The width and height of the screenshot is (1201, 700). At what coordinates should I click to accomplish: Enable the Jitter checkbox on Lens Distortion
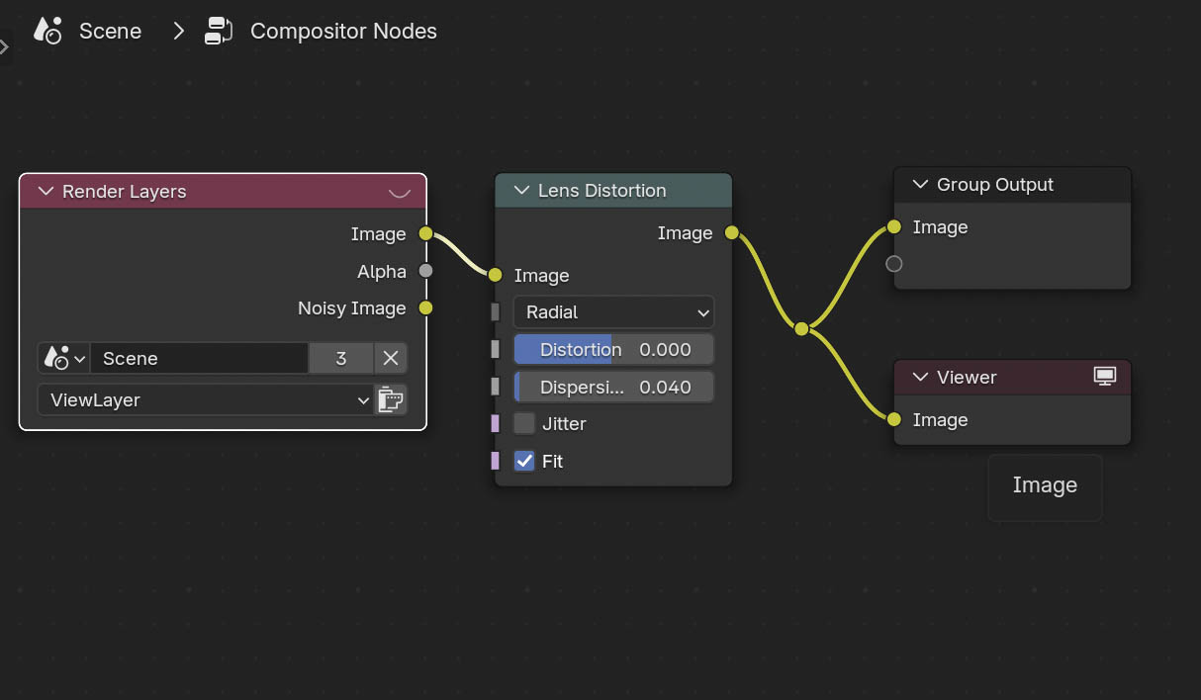523,423
